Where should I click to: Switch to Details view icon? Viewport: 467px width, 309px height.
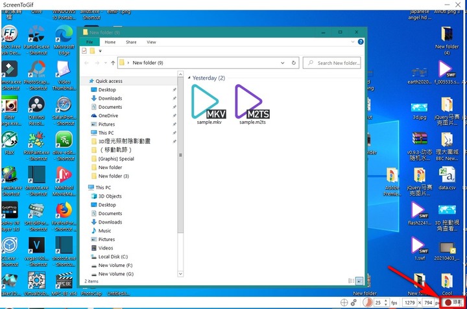[351, 280]
